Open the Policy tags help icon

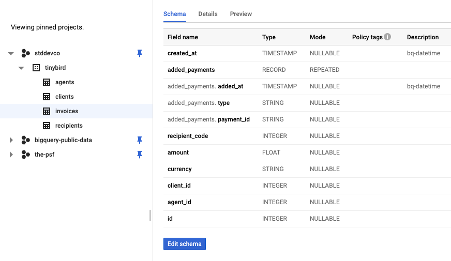(x=387, y=37)
